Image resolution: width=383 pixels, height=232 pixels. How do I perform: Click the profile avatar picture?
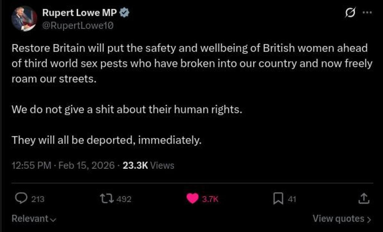coord(24,19)
